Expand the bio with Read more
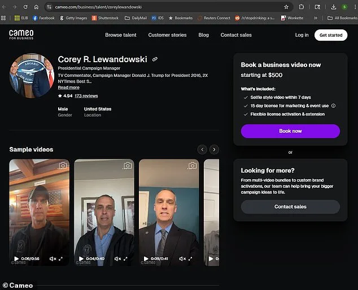 [x=68, y=88]
